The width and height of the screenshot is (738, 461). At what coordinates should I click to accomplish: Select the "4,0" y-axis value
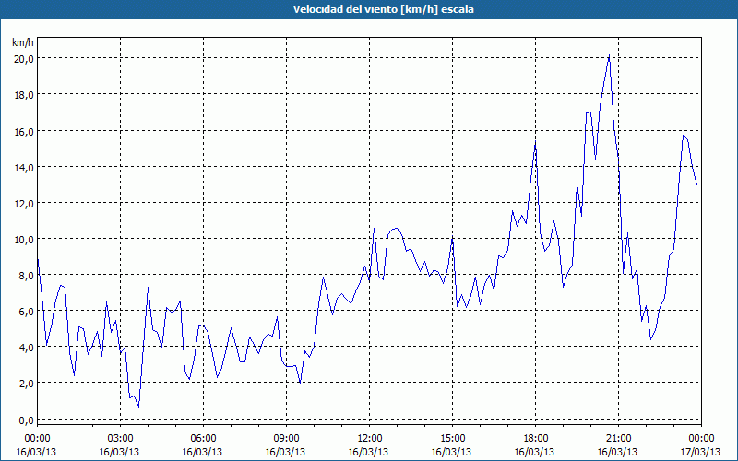coord(25,348)
